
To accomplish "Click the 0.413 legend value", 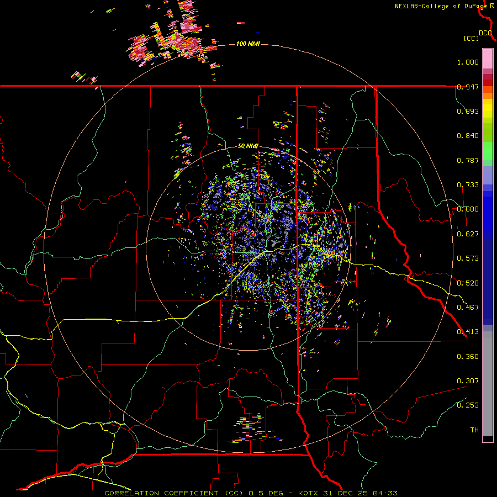I will click(468, 332).
